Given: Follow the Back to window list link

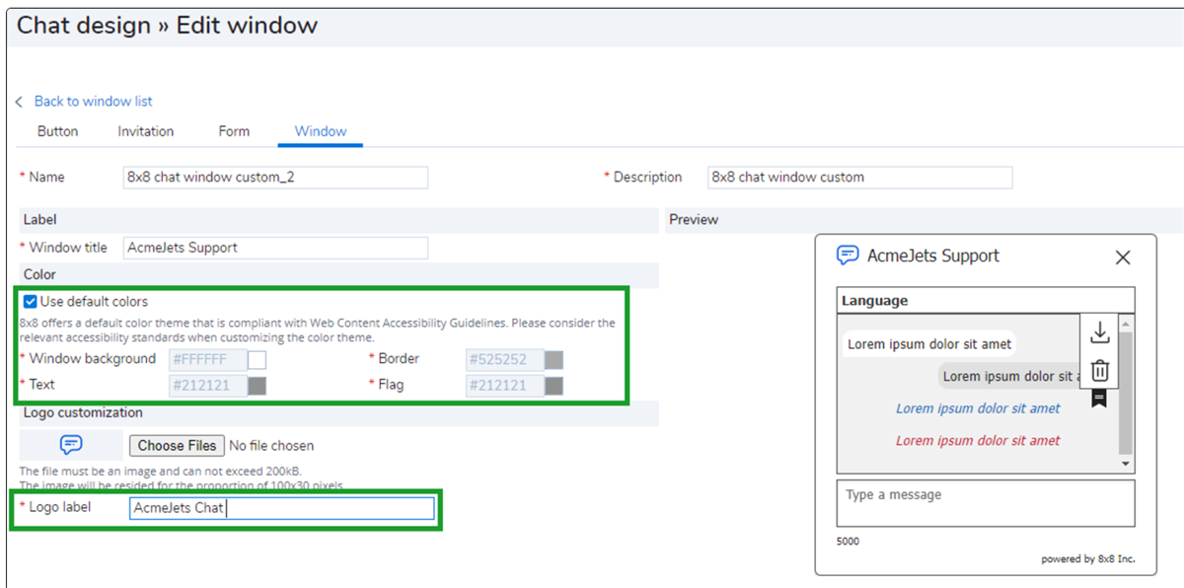Looking at the screenshot, I should [94, 102].
